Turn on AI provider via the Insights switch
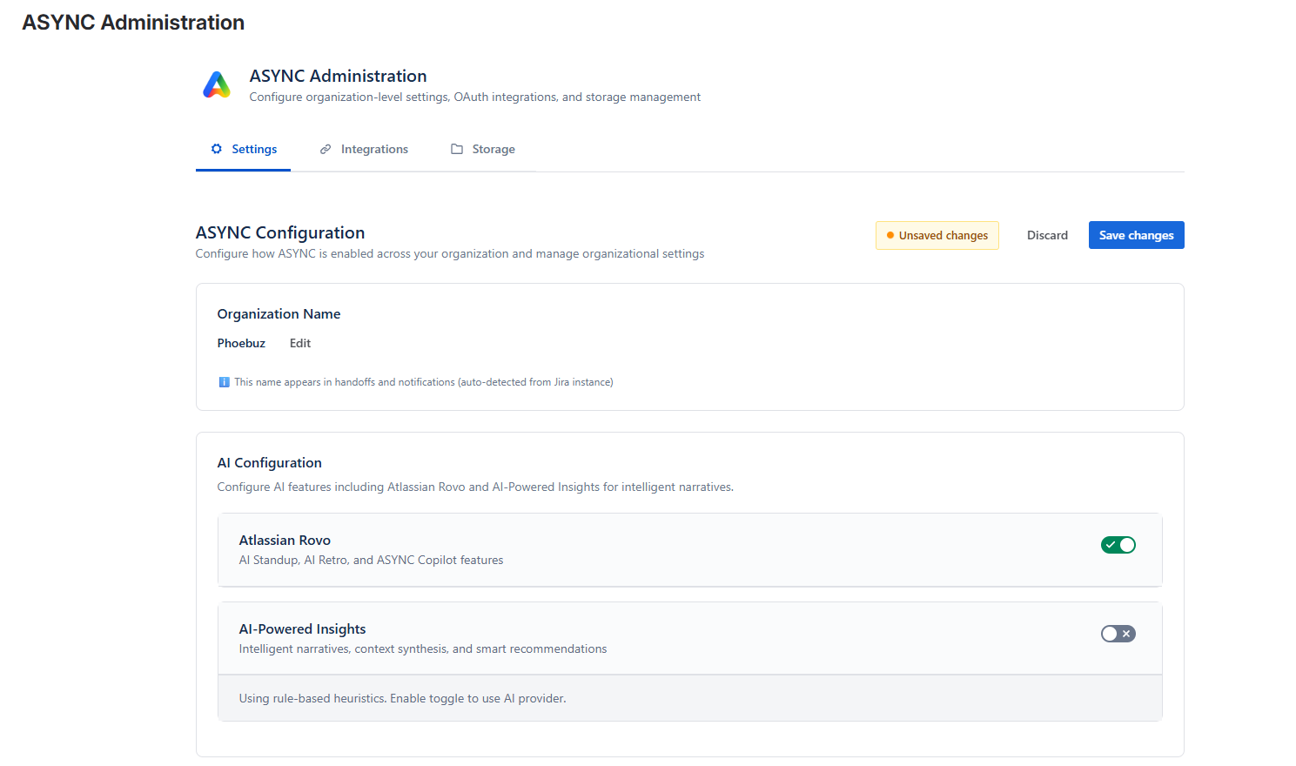The height and width of the screenshot is (766, 1296). pos(1118,634)
